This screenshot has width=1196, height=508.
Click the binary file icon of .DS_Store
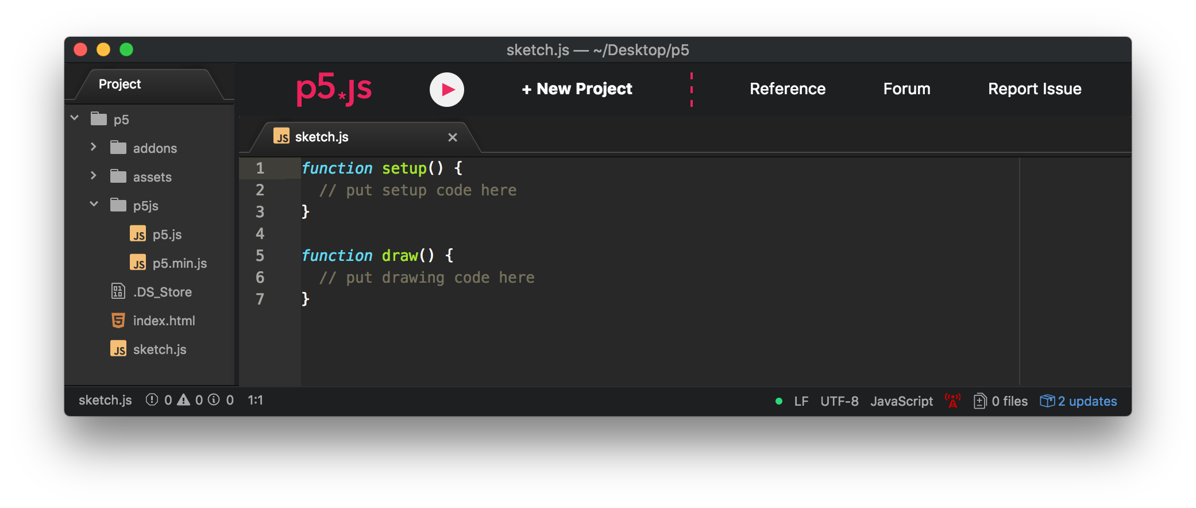coord(118,291)
